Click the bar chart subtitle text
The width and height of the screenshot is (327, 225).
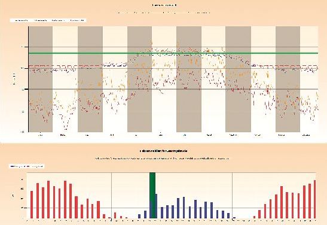coord(162,159)
